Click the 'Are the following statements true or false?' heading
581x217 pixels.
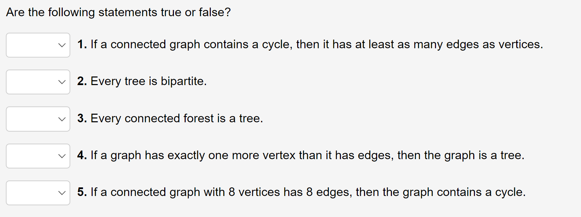coord(118,12)
